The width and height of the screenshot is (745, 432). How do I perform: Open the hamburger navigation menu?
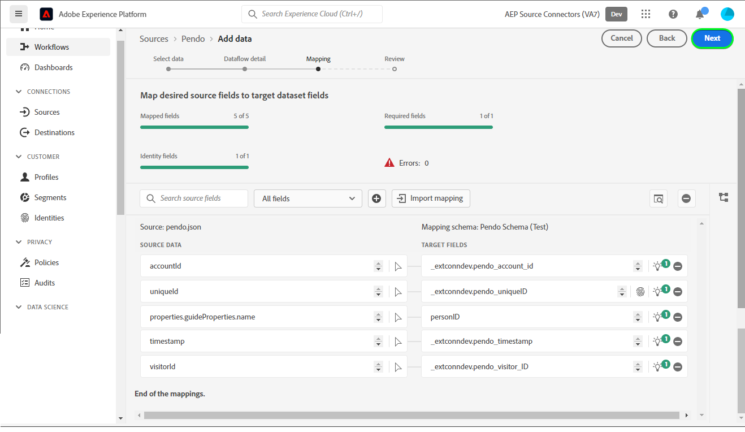tap(19, 14)
